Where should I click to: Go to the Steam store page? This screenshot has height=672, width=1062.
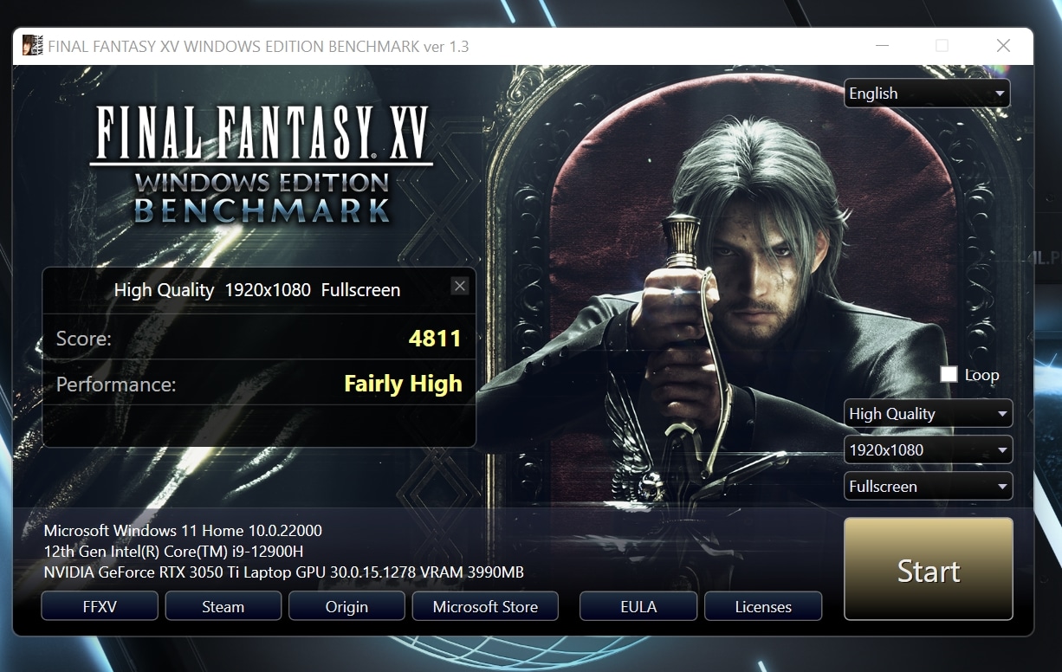pyautogui.click(x=223, y=606)
